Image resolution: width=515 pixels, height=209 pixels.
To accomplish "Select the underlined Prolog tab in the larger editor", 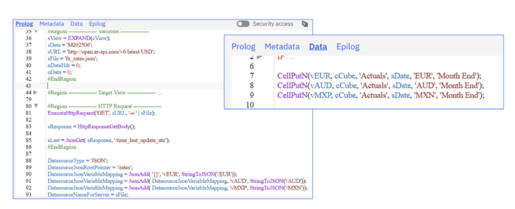I will (24, 24).
